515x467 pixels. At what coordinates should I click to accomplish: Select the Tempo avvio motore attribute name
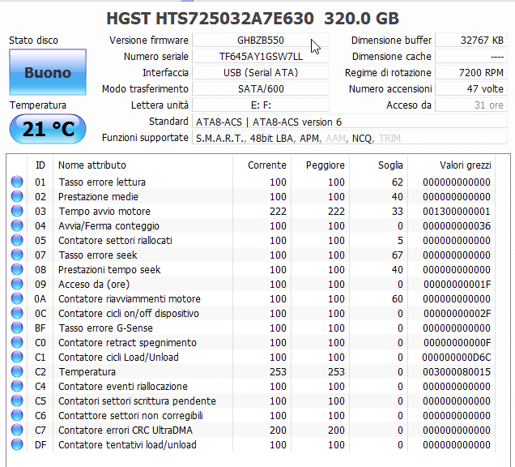coord(104,211)
